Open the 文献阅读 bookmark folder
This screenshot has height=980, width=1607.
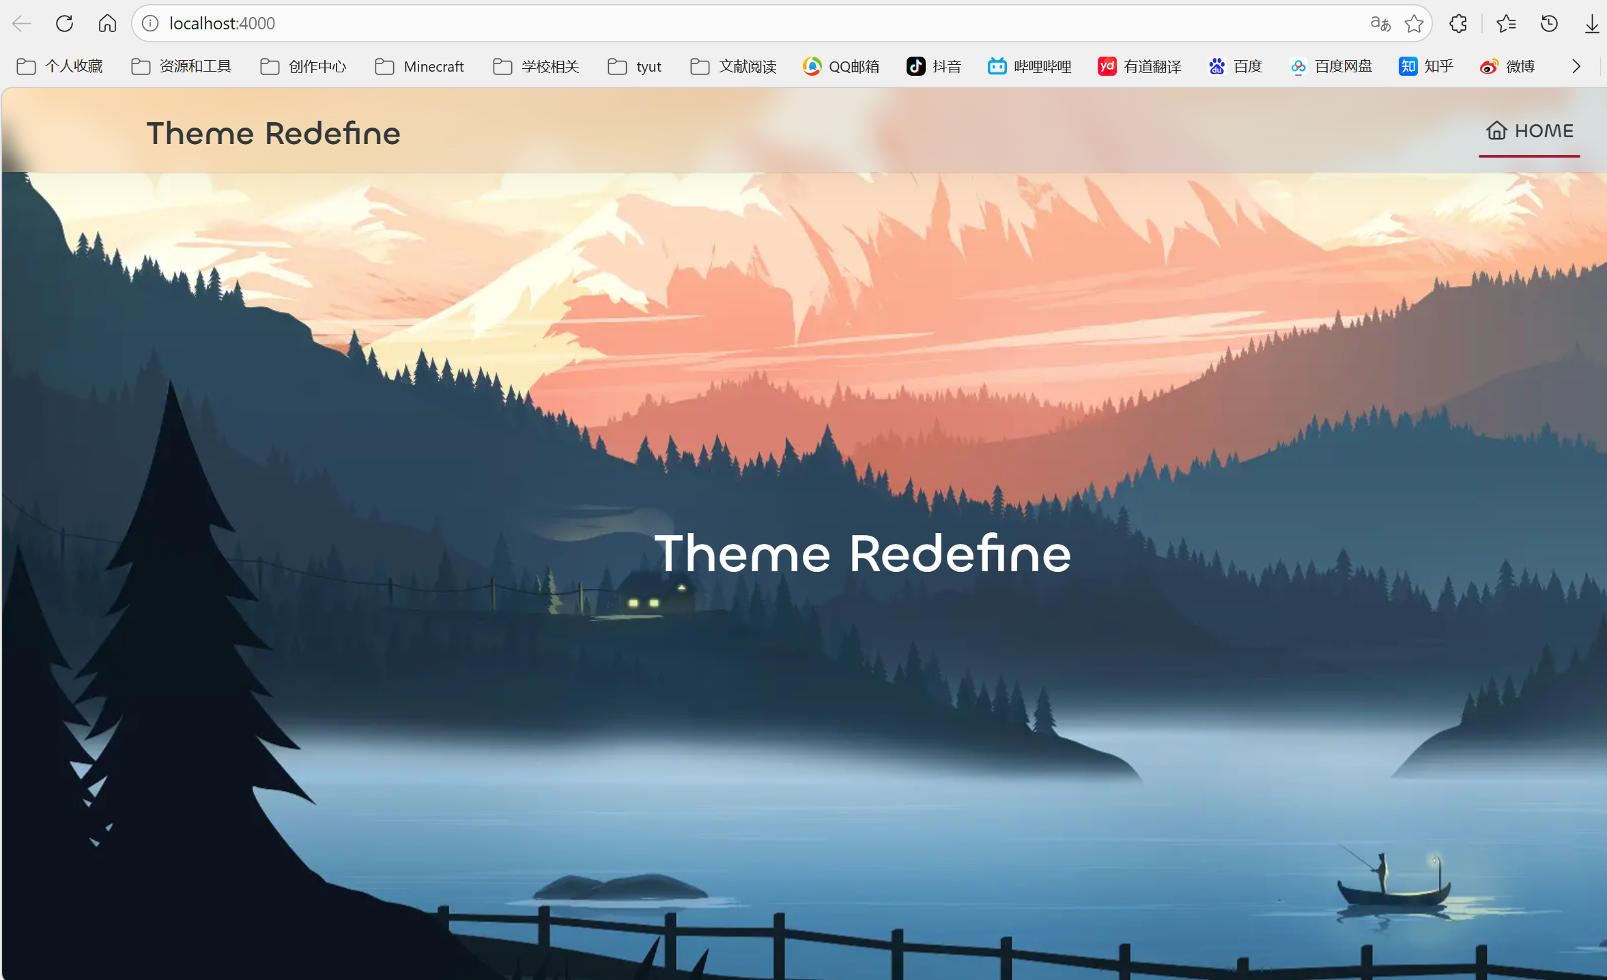coord(734,66)
